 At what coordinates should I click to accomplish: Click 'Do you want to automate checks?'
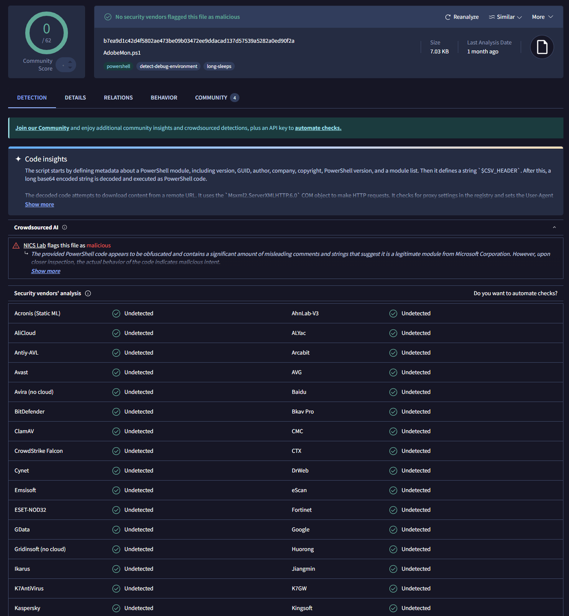pos(515,294)
